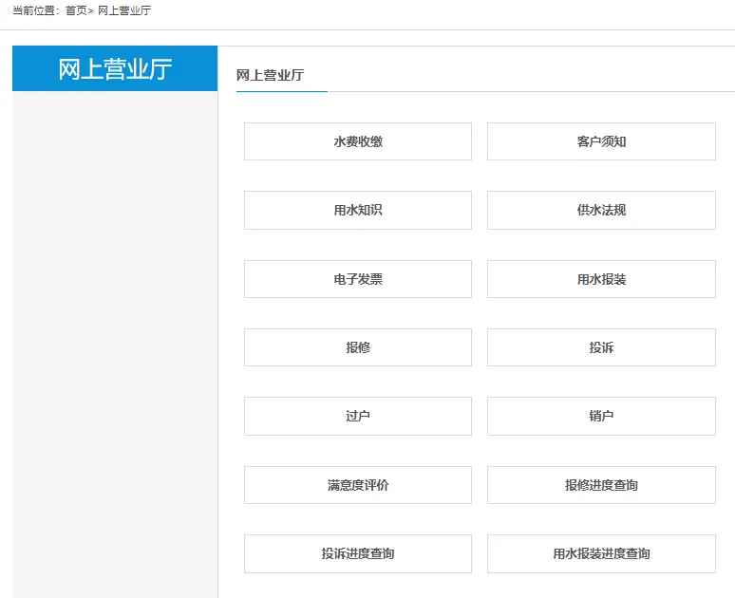Select the 过户 service
The image size is (735, 598).
tap(358, 416)
